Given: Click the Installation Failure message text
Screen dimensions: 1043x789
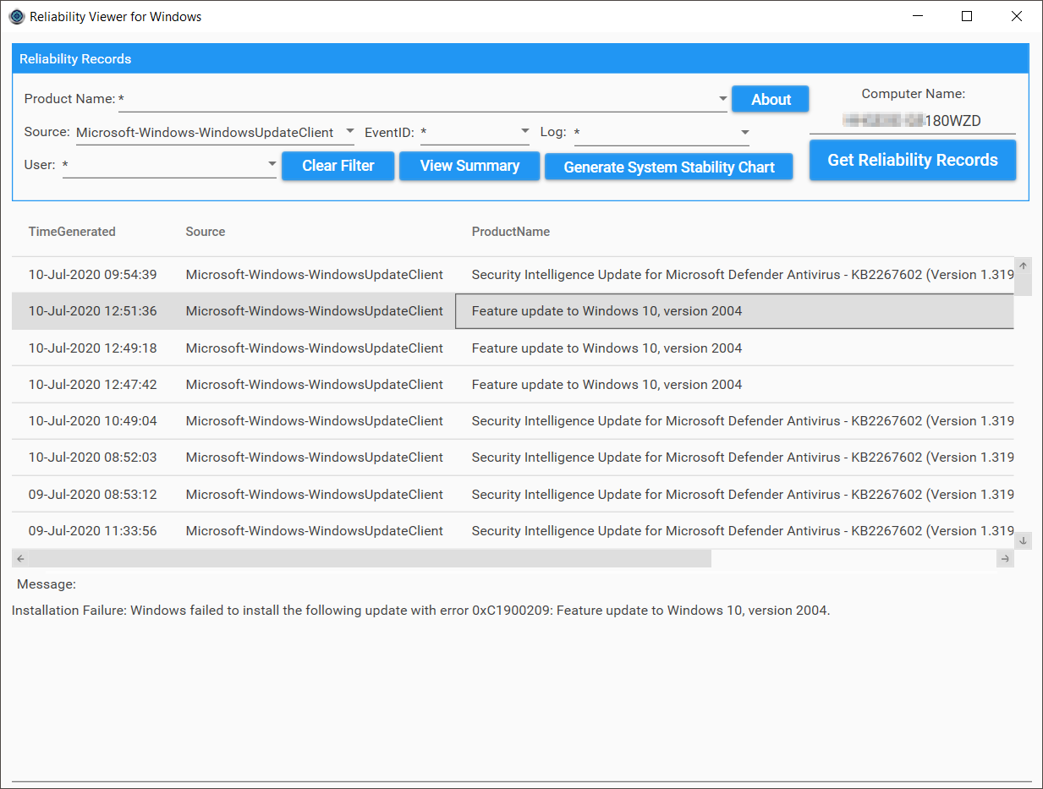Looking at the screenshot, I should [421, 611].
